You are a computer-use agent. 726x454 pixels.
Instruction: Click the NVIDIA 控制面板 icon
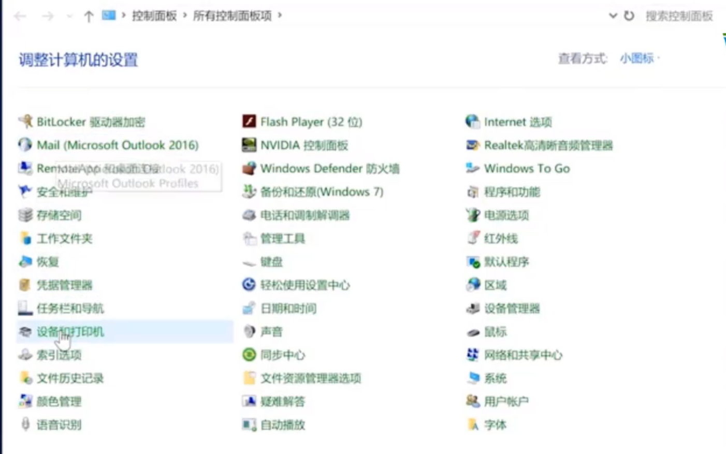249,145
